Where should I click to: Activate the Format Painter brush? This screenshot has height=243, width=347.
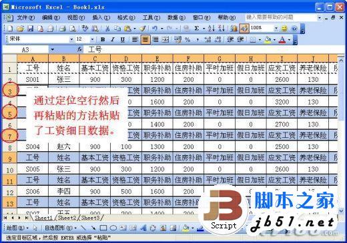coord(143,29)
